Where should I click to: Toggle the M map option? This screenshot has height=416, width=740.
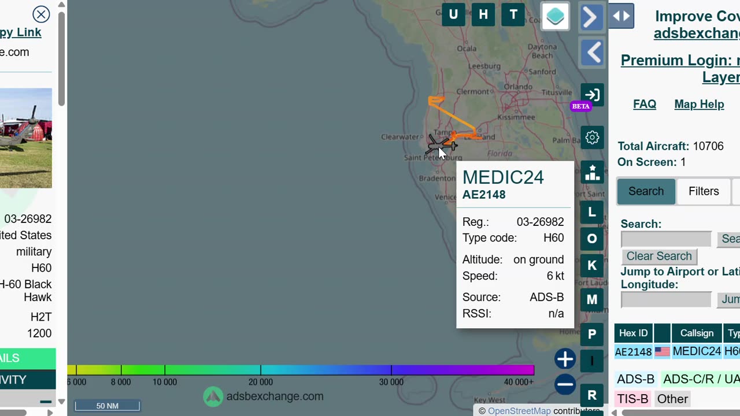tap(592, 299)
